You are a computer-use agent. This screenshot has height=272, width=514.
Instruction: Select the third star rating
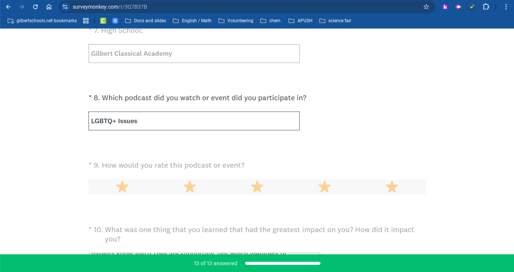(257, 187)
